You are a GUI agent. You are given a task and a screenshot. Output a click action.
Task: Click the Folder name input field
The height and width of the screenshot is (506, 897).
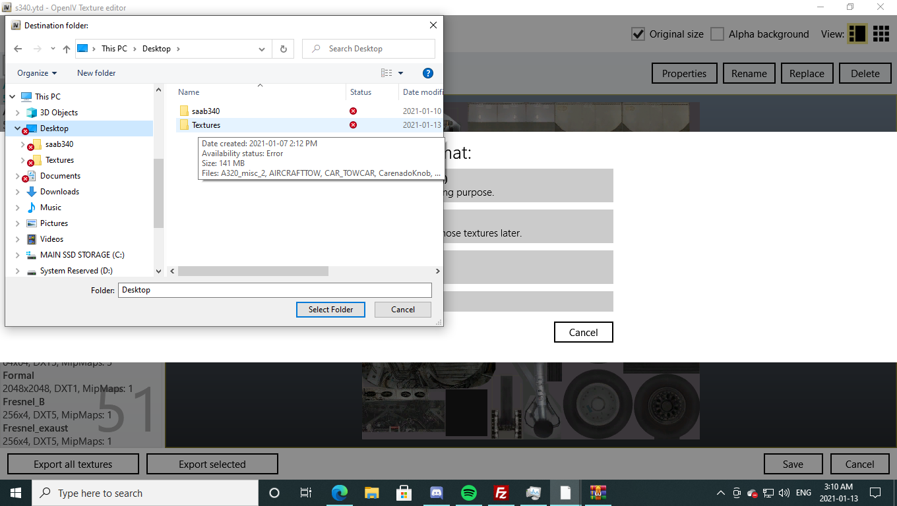coord(274,290)
